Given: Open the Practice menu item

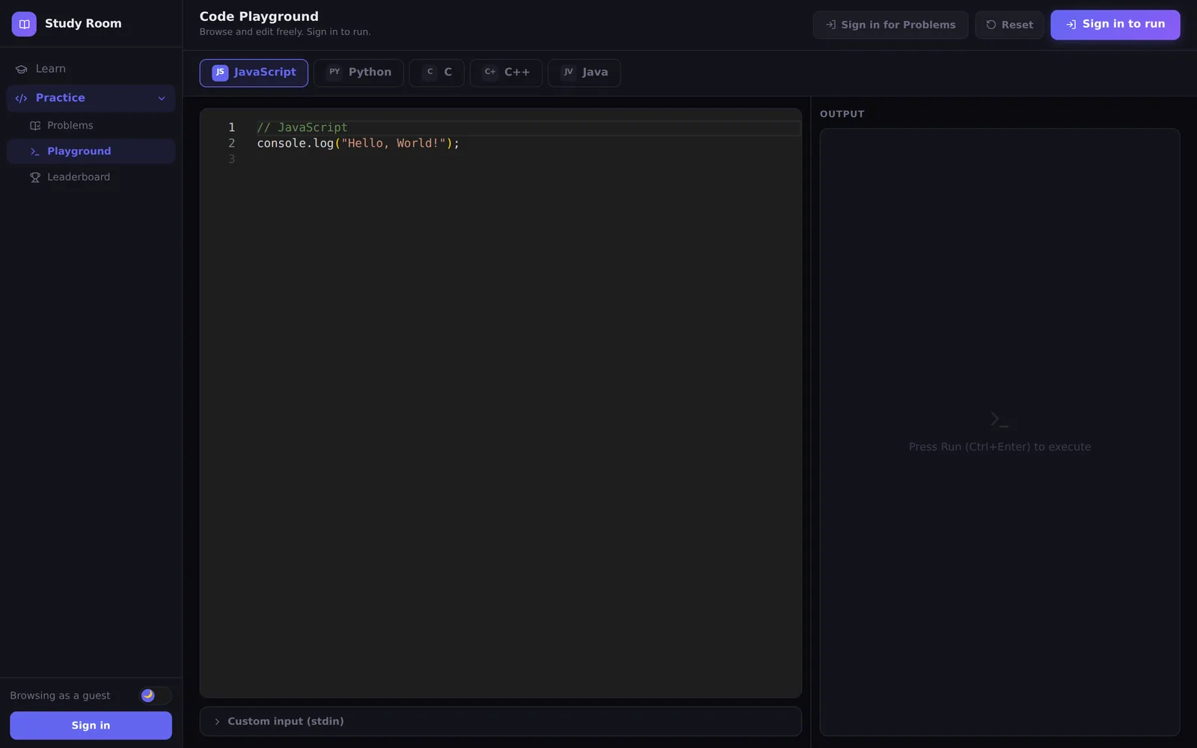Looking at the screenshot, I should click(91, 98).
